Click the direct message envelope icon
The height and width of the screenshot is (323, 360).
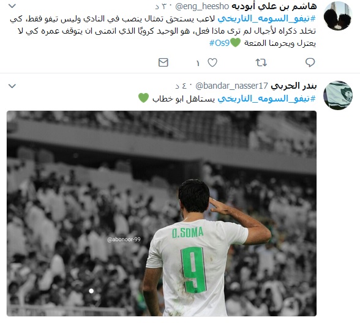click(163, 62)
